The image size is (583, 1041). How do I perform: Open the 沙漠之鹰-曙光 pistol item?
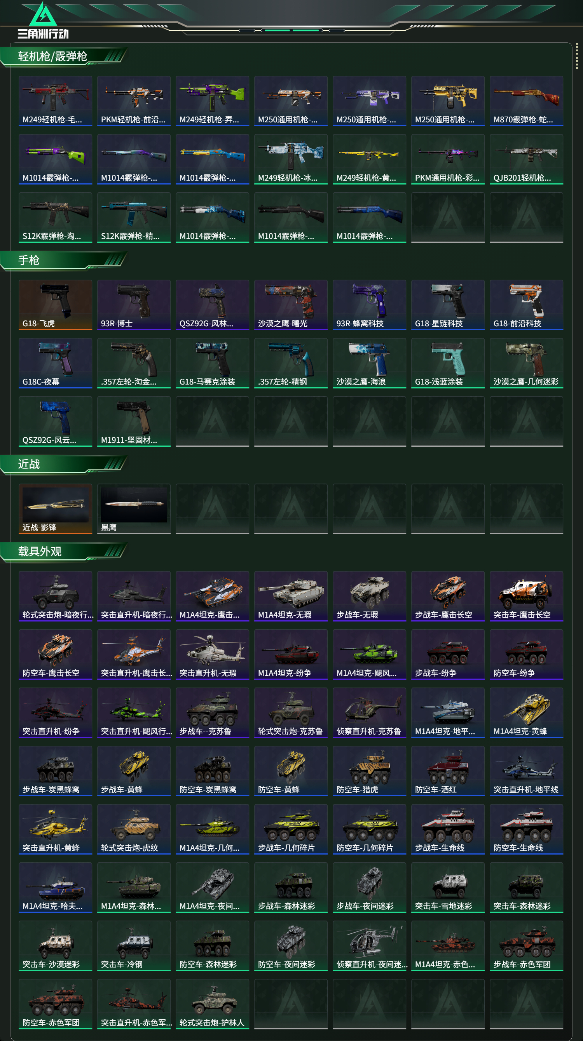click(291, 305)
